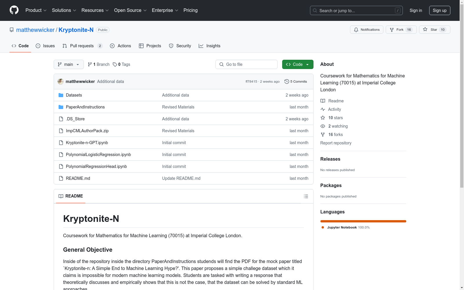Click the fork icon beside 16 forks
Screen dimensions: 464x290
(323, 135)
